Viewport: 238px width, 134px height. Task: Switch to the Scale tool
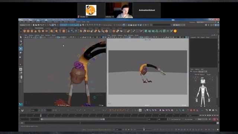coord(20,57)
